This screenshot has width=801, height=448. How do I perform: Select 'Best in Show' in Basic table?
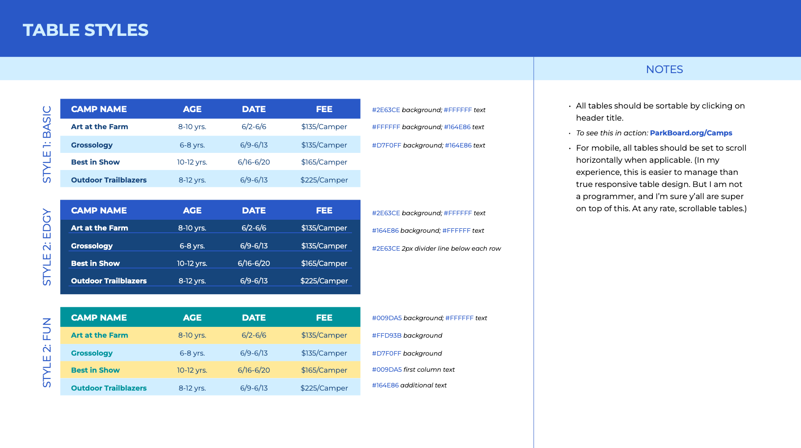pyautogui.click(x=95, y=162)
